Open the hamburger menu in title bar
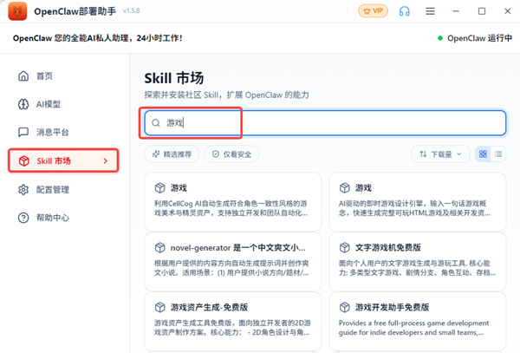520x353 pixels. 430,11
